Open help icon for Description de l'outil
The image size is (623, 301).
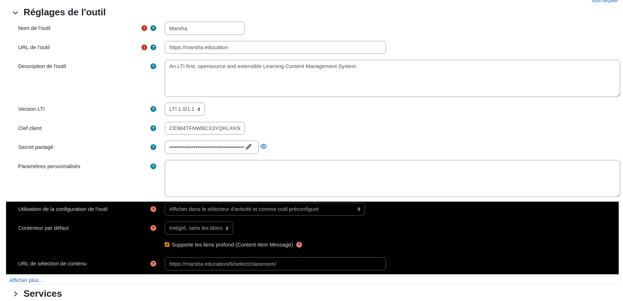(x=153, y=66)
